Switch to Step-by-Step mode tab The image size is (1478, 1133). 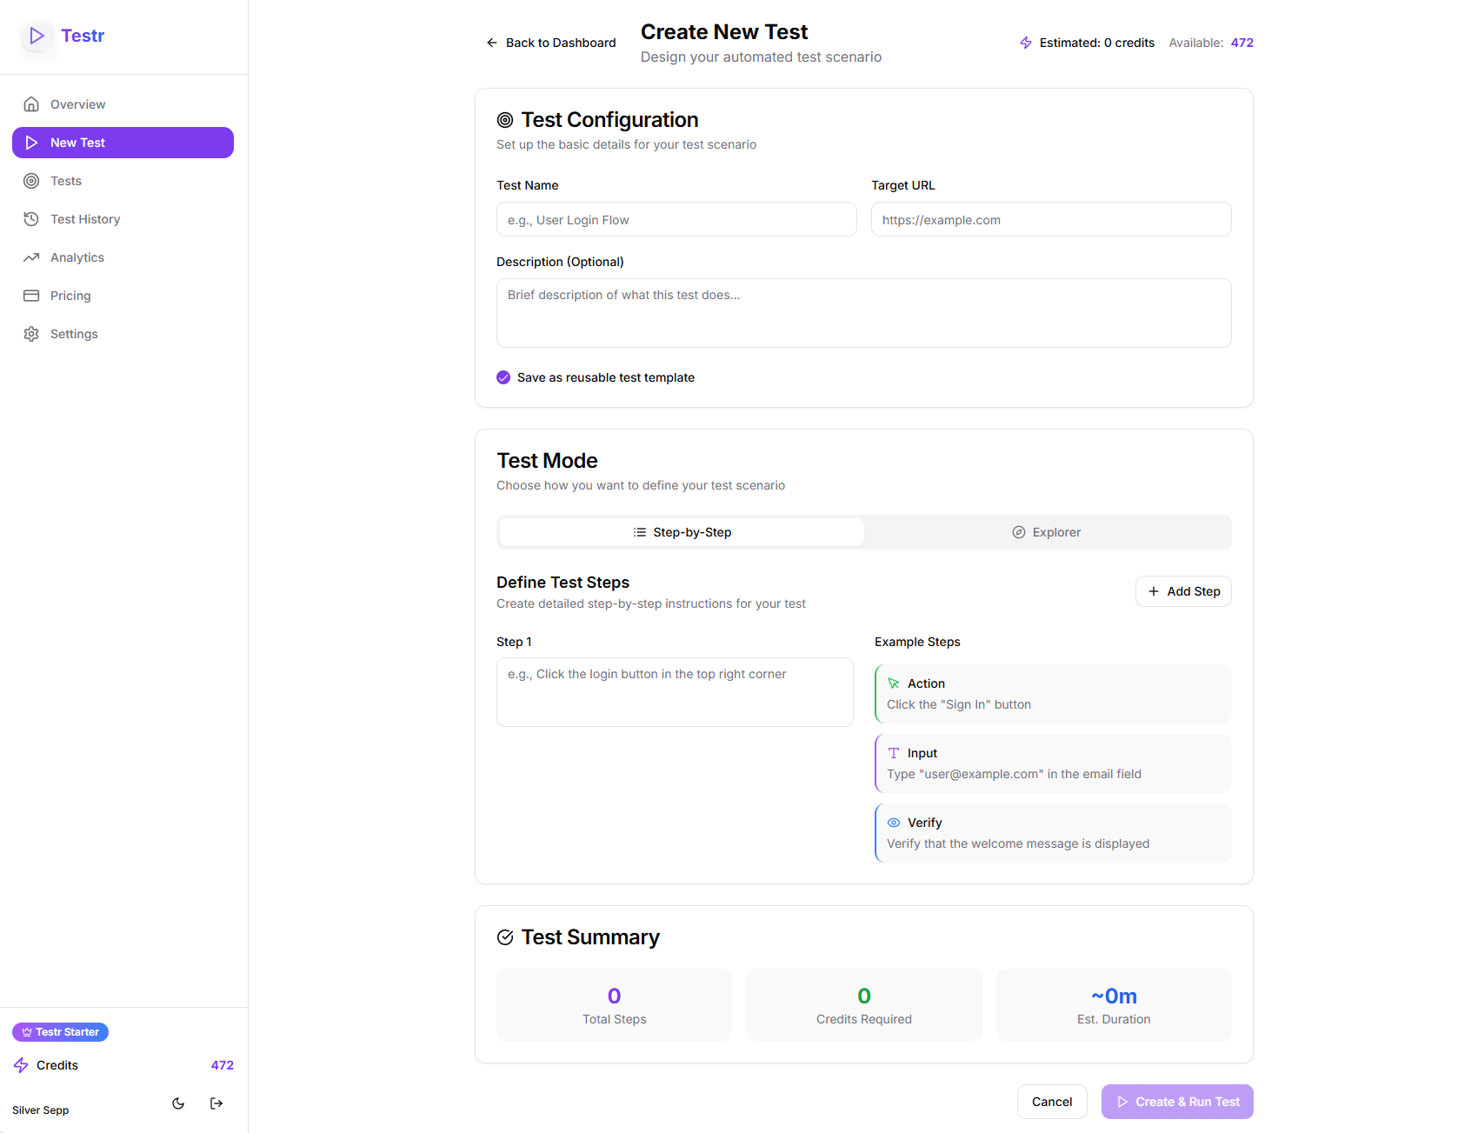682,532
